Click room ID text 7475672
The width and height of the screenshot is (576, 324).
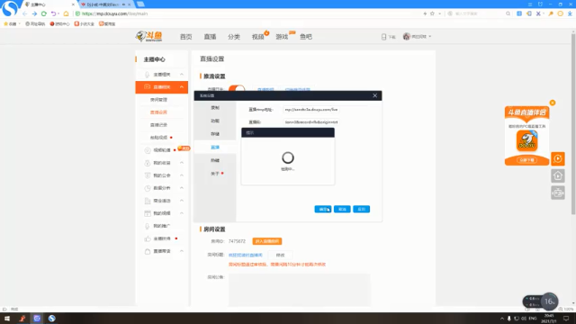click(x=237, y=241)
